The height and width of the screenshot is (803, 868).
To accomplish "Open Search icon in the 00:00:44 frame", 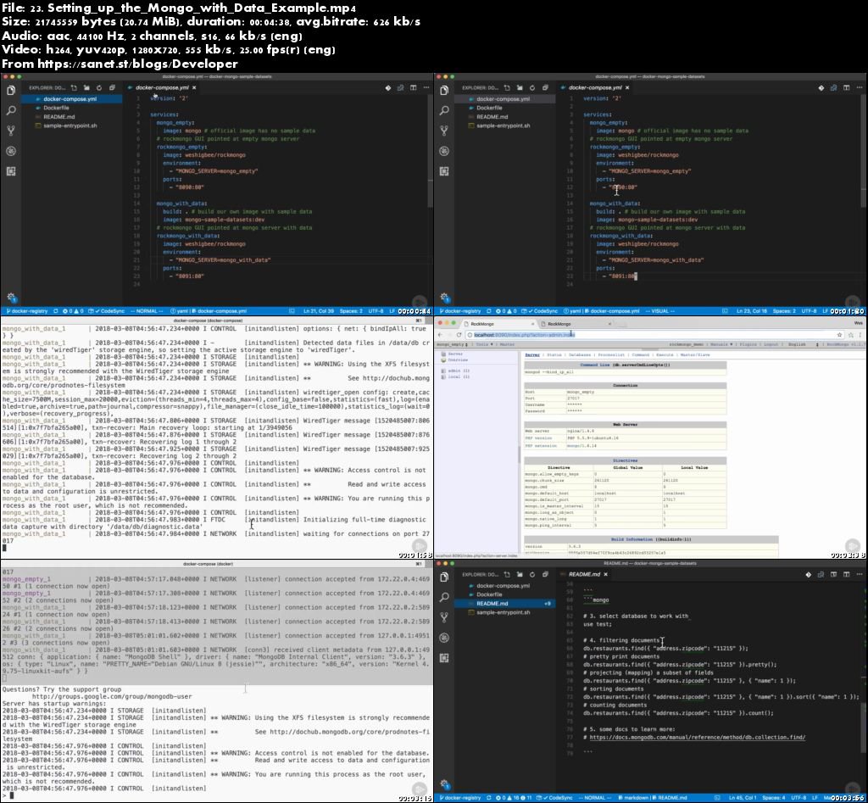I will 11,111.
